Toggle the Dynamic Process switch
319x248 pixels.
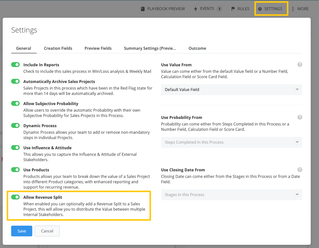point(15,125)
